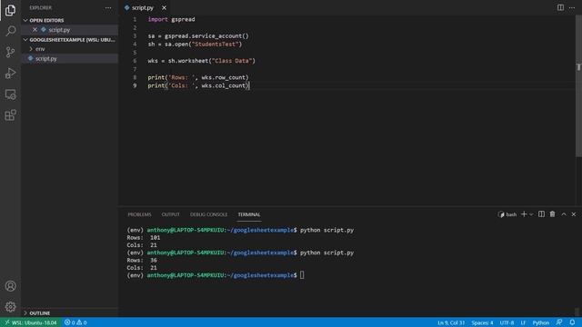This screenshot has width=582, height=327.
Task: Click 'Rows: 101' terminal output
Action: coord(144,237)
